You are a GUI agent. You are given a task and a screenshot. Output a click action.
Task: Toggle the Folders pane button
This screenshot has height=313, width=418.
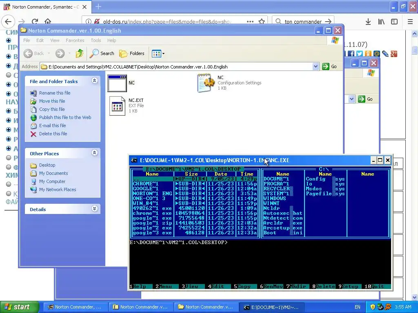[132, 53]
